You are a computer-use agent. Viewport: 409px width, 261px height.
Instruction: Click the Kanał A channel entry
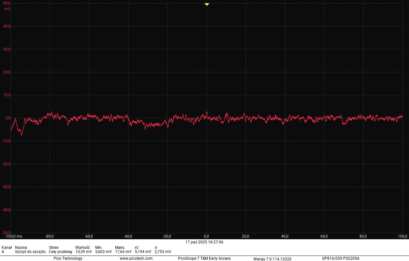click(x=4, y=252)
